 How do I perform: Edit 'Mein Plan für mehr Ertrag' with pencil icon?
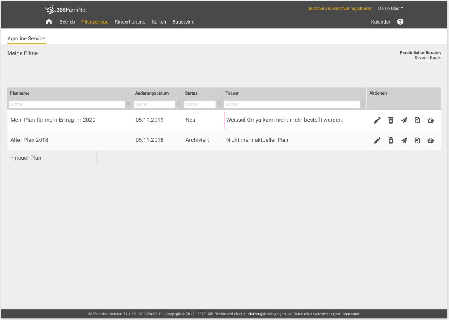pyautogui.click(x=377, y=120)
